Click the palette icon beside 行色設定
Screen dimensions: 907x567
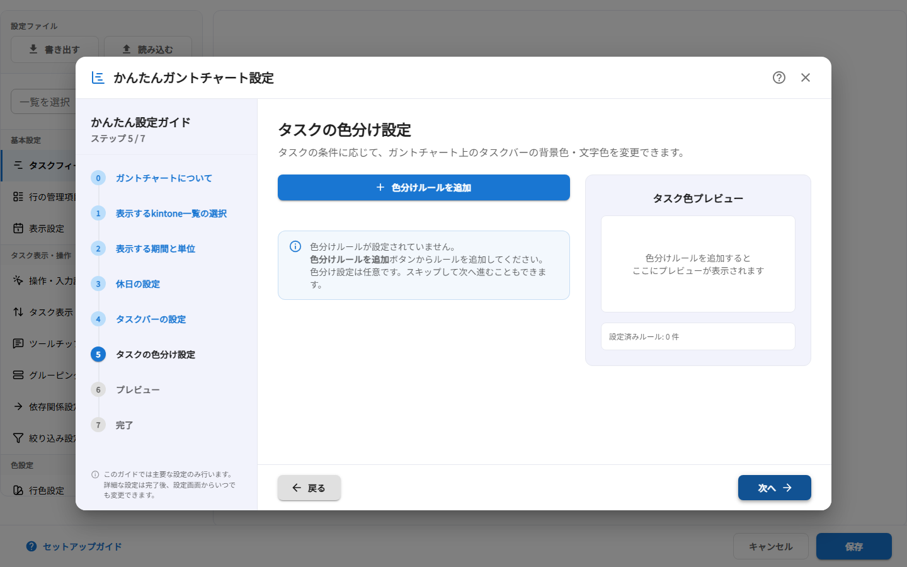[x=18, y=490]
